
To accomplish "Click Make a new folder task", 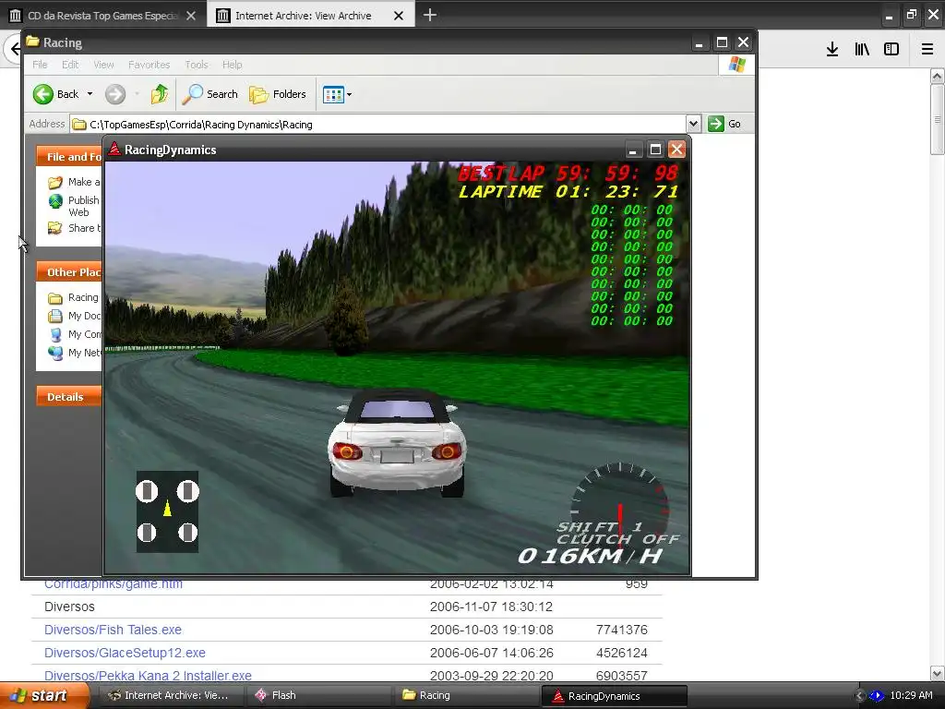I will 74,182.
